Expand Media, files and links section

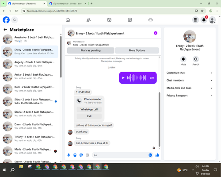190,88
